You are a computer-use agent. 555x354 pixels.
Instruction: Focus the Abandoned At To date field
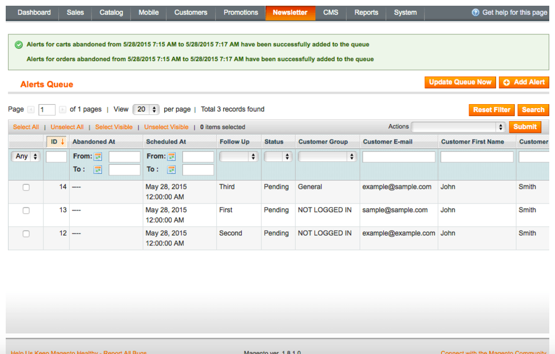tap(125, 170)
